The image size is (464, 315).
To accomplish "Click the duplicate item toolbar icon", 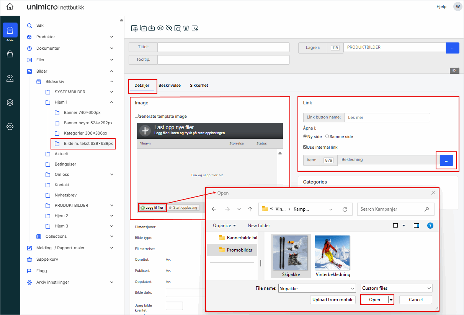I will click(x=143, y=28).
